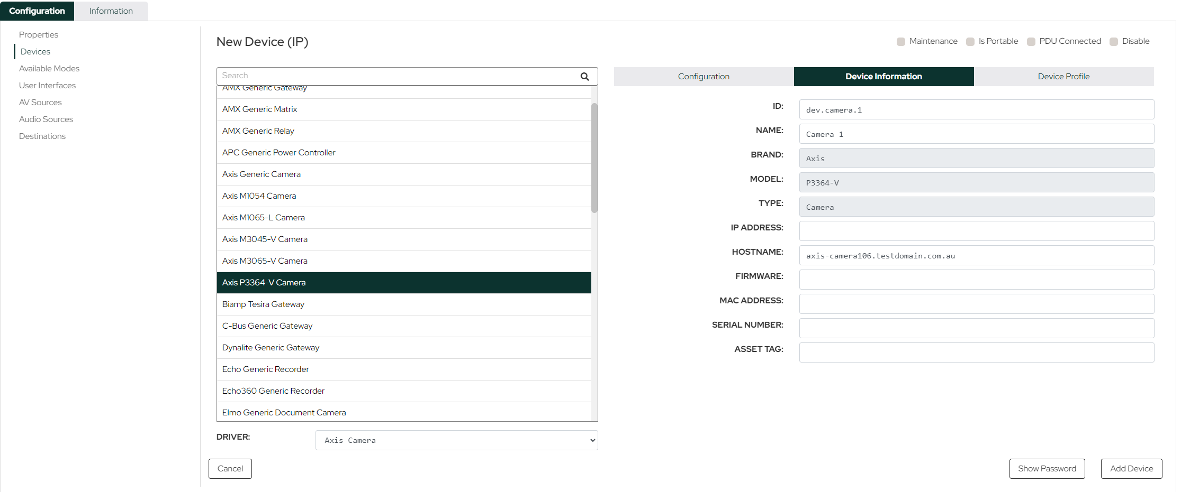Check the PDU Connected option
The height and width of the screenshot is (492, 1181).
pos(1031,42)
